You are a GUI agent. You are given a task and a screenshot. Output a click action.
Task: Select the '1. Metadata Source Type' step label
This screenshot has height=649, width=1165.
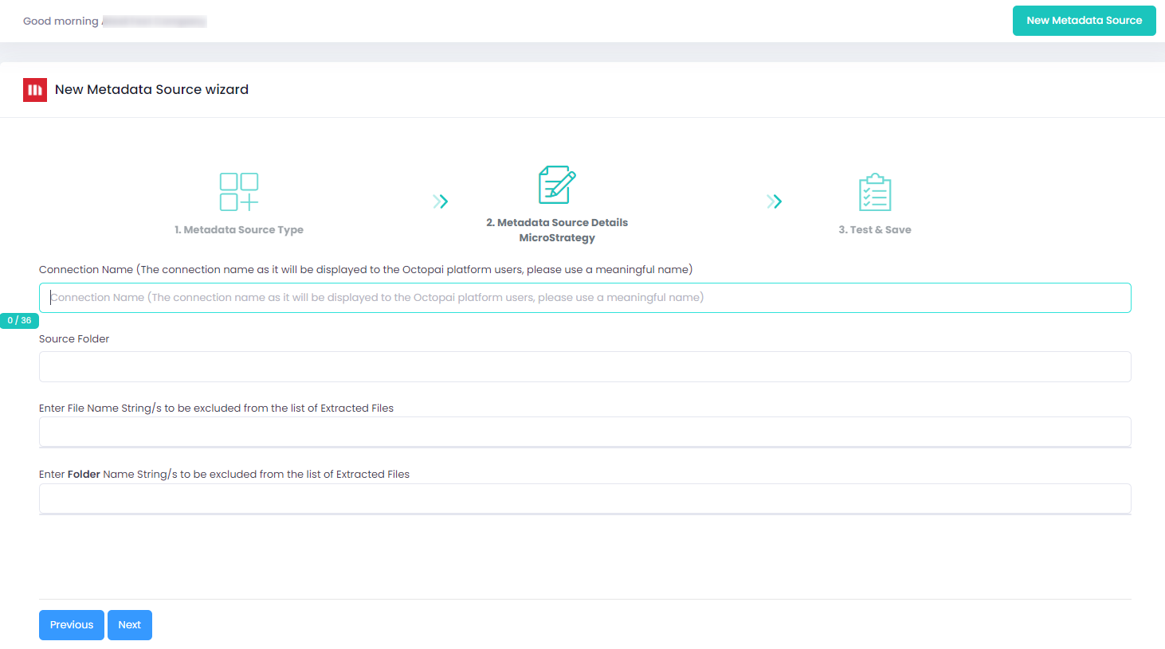239,230
